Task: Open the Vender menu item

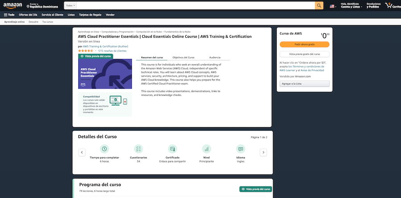Action: 110,15
